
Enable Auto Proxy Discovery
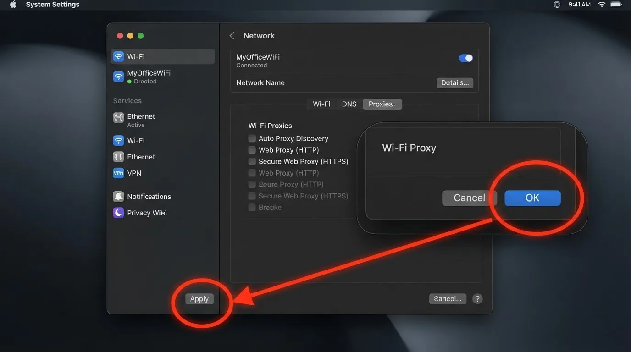252,138
